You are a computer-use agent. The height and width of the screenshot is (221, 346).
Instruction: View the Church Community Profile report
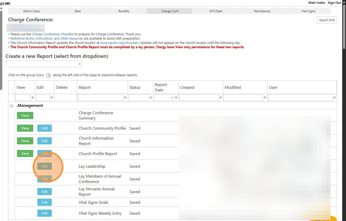25,128
